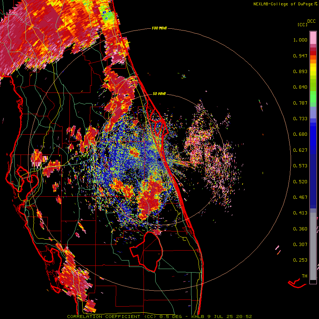Click the DCC product label above the scale

312,21
